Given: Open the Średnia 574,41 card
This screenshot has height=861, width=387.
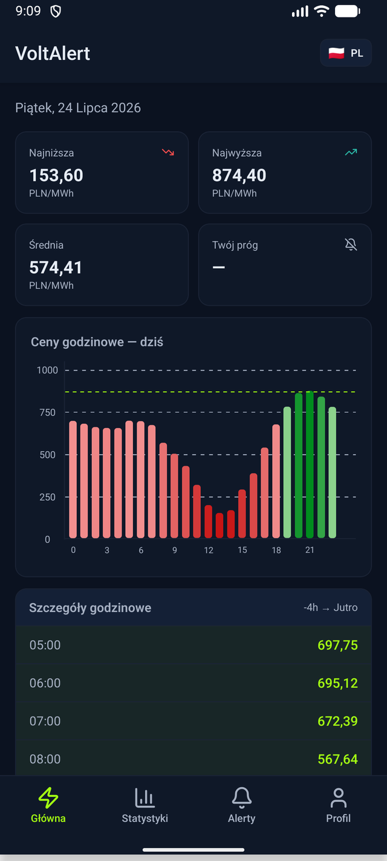Looking at the screenshot, I should 102,265.
